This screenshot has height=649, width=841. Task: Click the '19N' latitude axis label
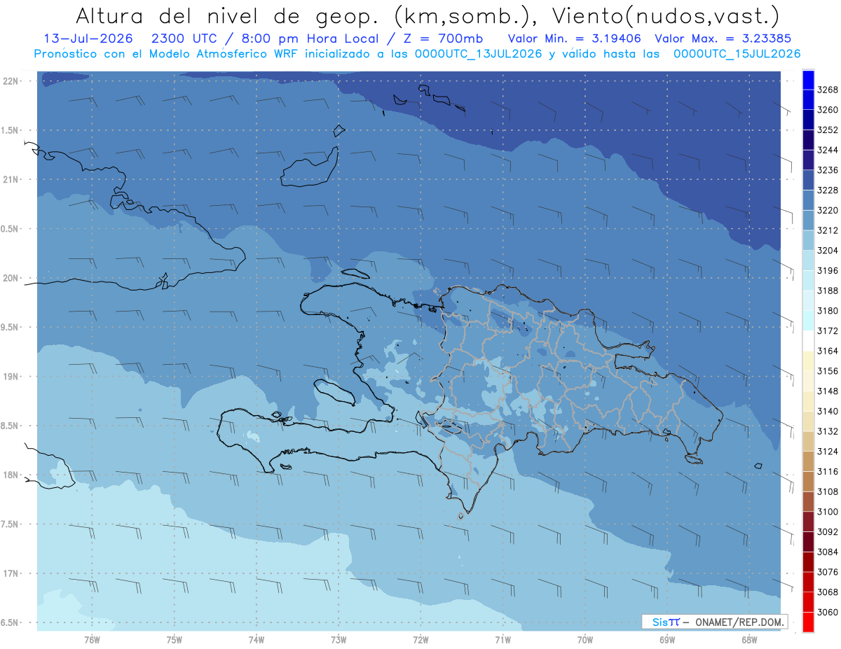pyautogui.click(x=11, y=377)
